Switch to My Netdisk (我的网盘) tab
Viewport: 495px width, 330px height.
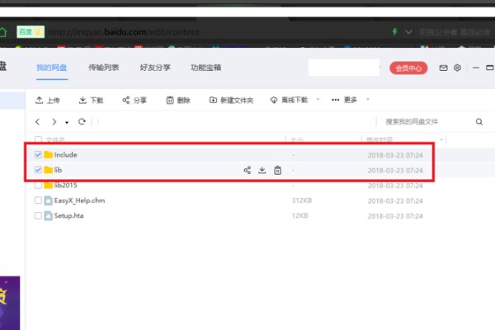pos(51,68)
